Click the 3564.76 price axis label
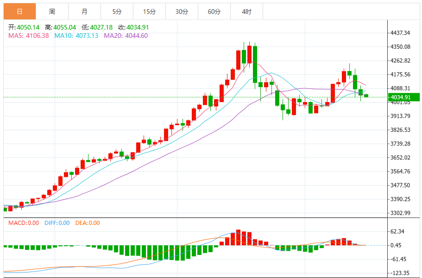Image resolution: width=422 pixels, height=278 pixels. tap(400, 171)
